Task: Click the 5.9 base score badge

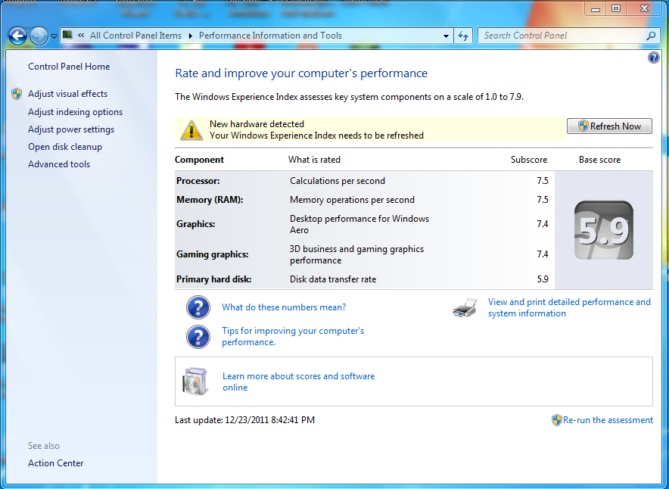Action: click(x=604, y=230)
